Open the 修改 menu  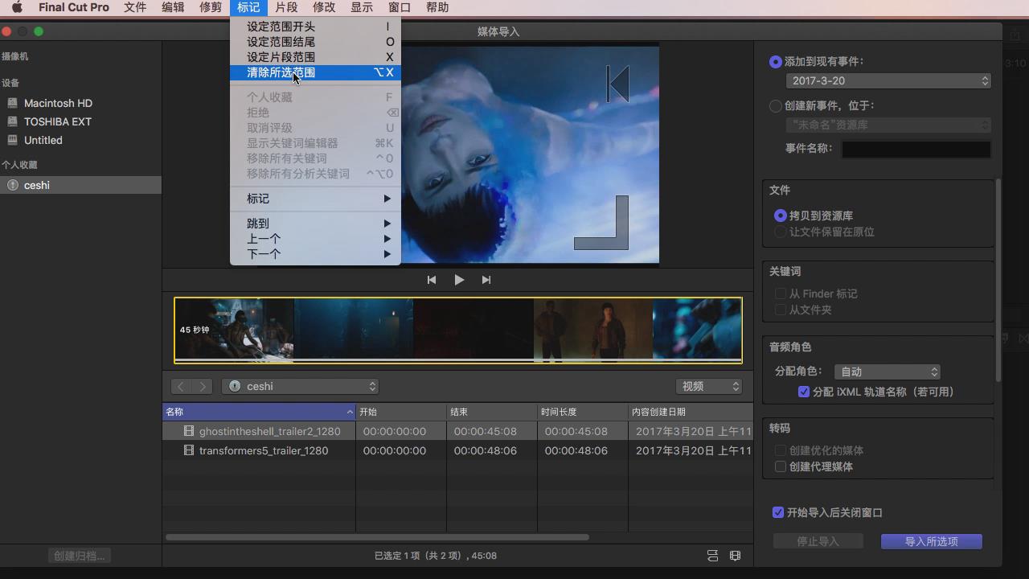click(324, 7)
